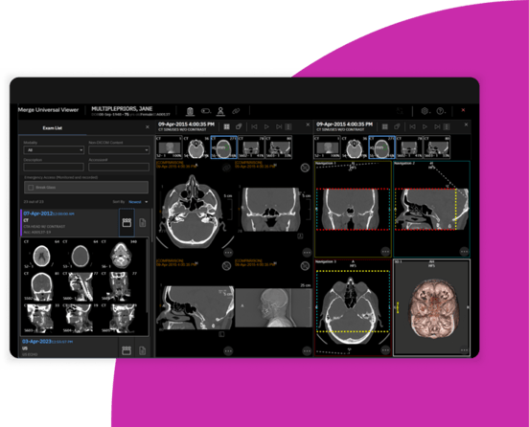The height and width of the screenshot is (427, 529).
Task: Close the right 09-Apr-2015 viewer panel
Action: [466, 125]
